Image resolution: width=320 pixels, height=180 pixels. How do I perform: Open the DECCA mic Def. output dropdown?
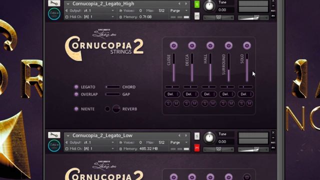coord(190,94)
